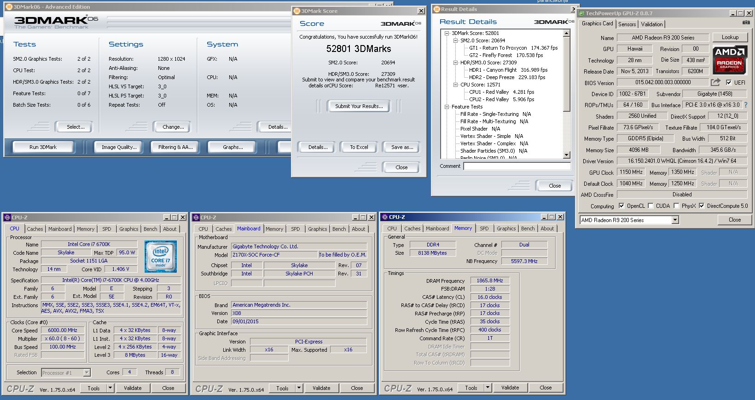755x400 pixels.
Task: Open the AMD Radeon R9 200 Series GPU dropdown
Action: click(x=675, y=220)
